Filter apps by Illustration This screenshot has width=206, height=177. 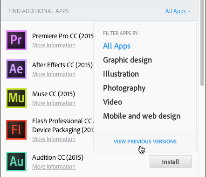point(121,74)
